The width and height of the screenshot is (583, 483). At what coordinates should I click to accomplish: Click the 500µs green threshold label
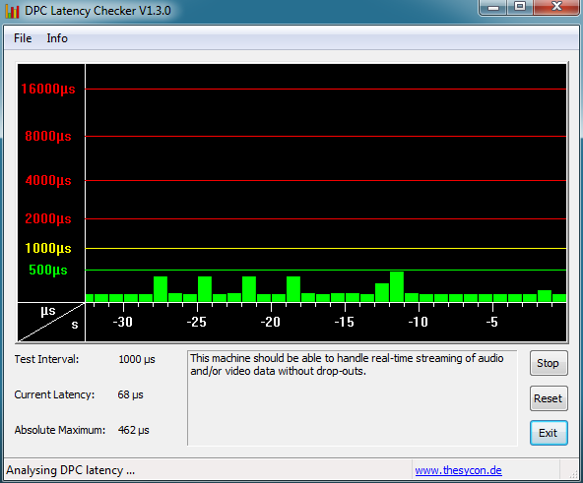click(48, 271)
